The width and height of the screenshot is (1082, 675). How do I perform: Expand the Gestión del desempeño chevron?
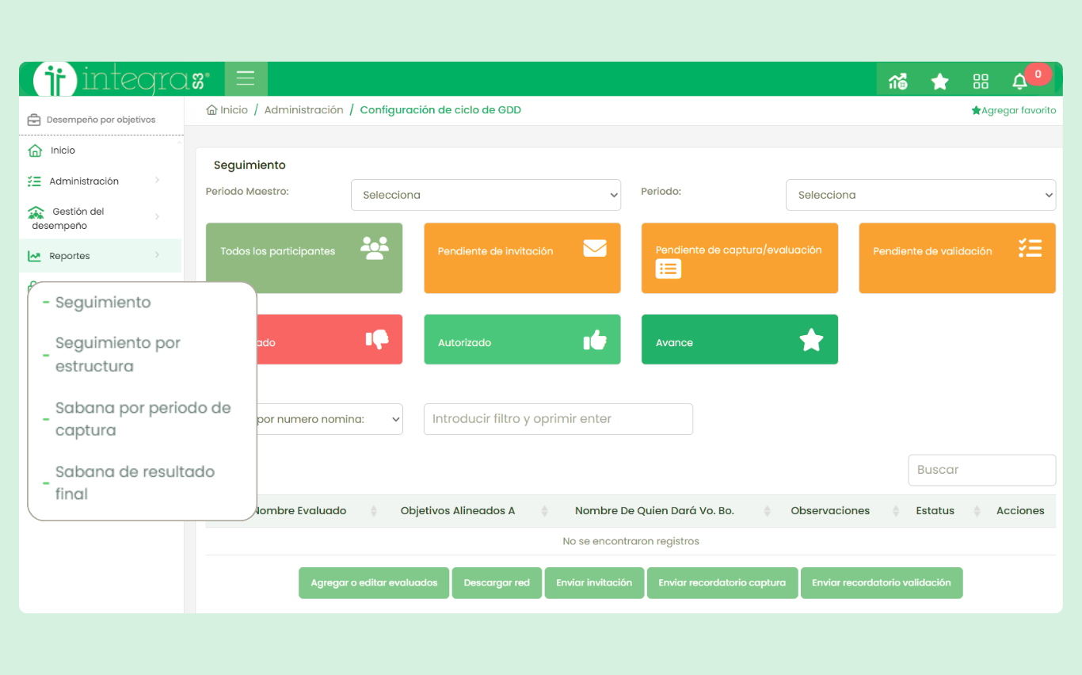[157, 217]
